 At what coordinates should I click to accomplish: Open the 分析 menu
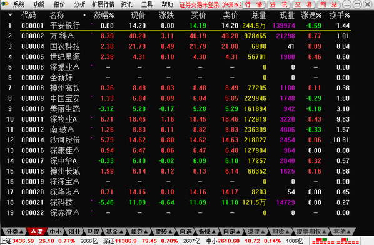coord(79,4)
